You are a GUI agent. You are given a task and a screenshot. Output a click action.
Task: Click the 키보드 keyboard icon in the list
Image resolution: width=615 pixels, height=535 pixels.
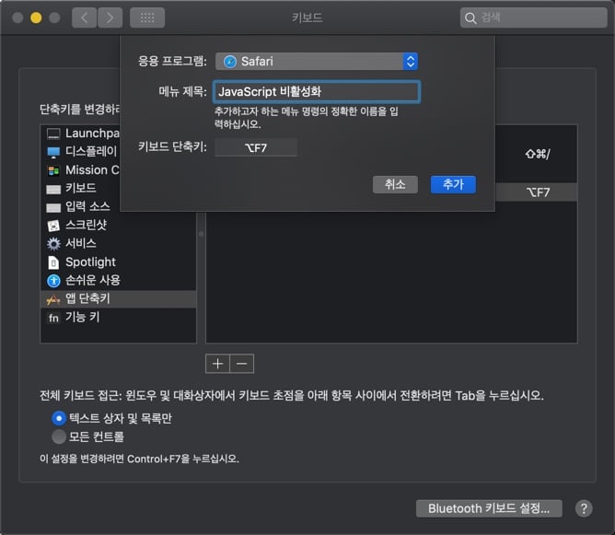point(53,190)
